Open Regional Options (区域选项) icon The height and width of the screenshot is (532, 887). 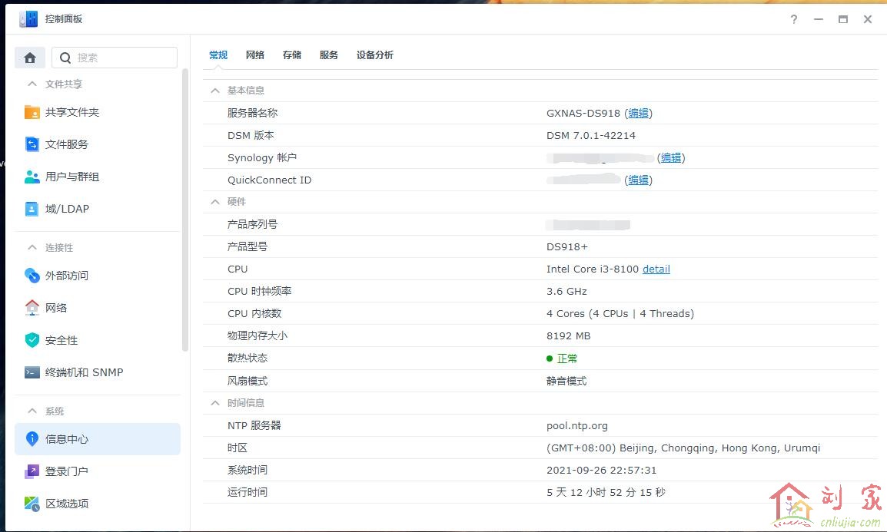pyautogui.click(x=32, y=504)
